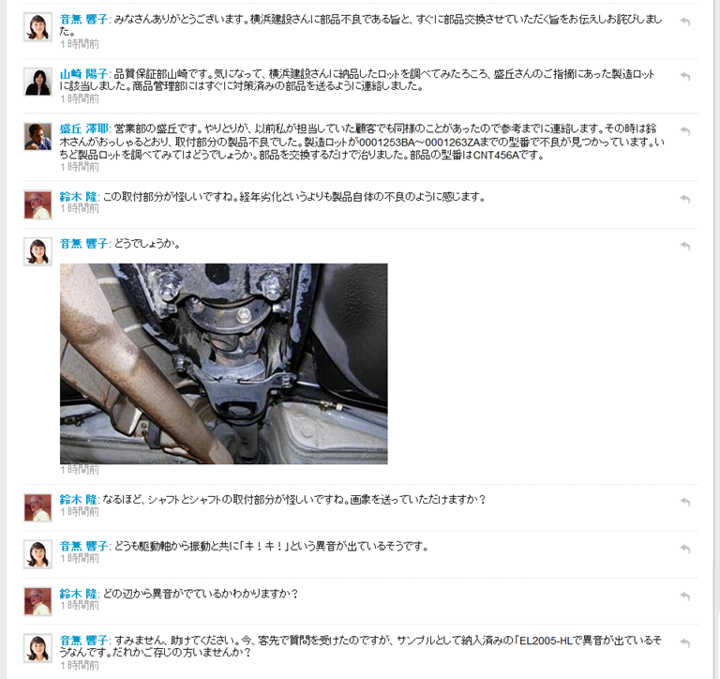720x679 pixels.
Task: View 盛丘 澤耶's avatar picture
Action: pos(37,136)
